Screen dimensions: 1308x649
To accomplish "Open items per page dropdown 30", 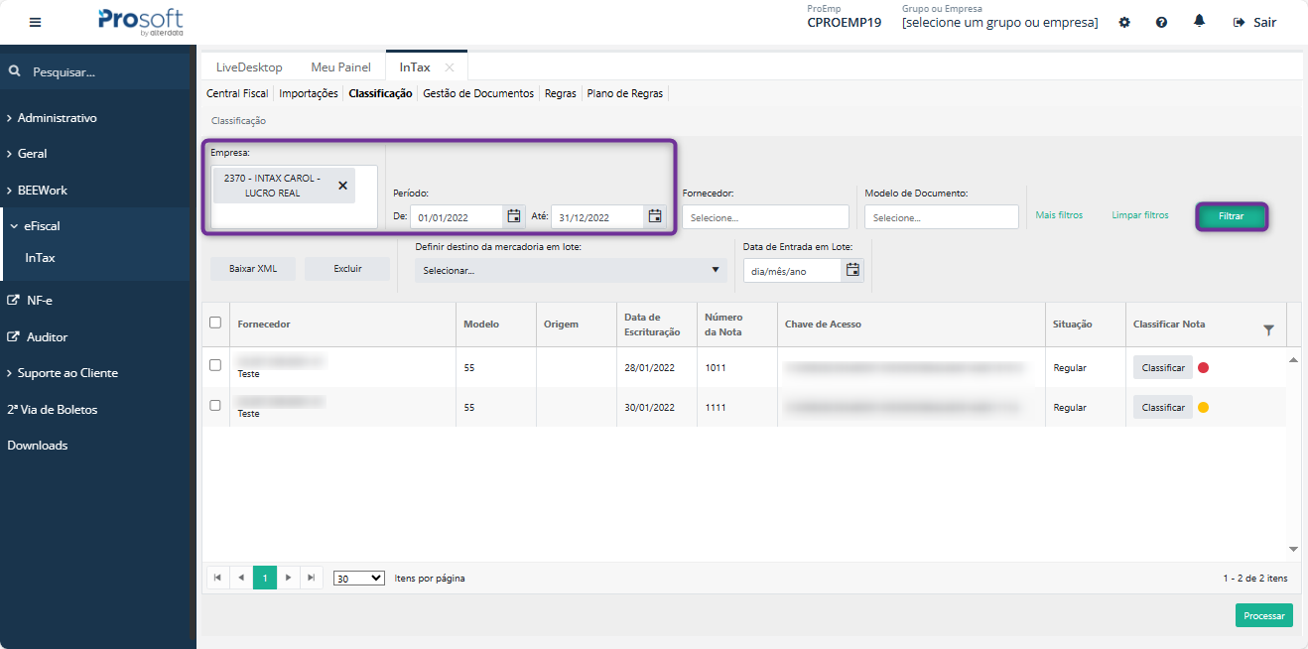I will pos(359,578).
